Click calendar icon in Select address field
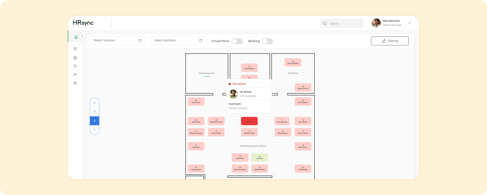Image resolution: width=487 pixels, height=195 pixels. (x=201, y=41)
